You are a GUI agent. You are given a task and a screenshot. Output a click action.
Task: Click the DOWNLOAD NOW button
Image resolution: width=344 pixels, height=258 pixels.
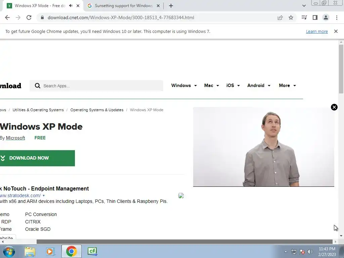pyautogui.click(x=37, y=158)
